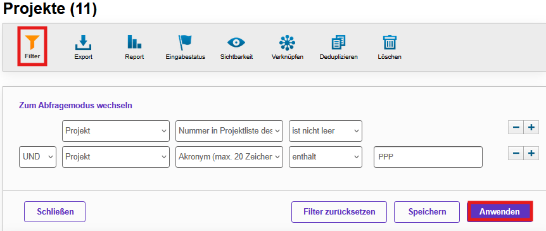
Task: Open the Report bar chart icon
Action: [x=134, y=42]
